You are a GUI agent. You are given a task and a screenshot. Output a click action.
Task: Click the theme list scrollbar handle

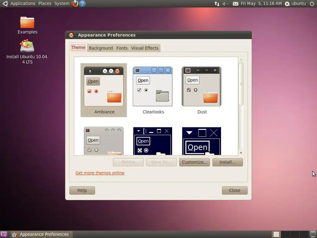click(241, 84)
